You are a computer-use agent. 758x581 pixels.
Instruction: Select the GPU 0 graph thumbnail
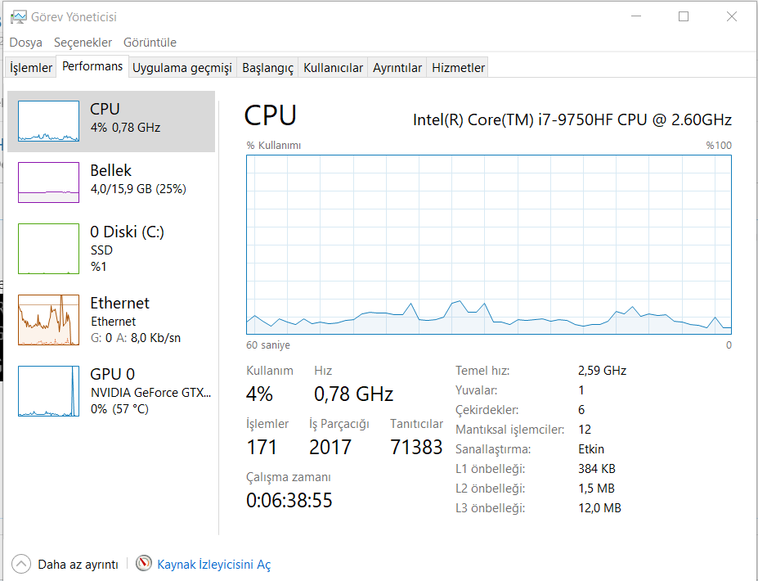48,391
